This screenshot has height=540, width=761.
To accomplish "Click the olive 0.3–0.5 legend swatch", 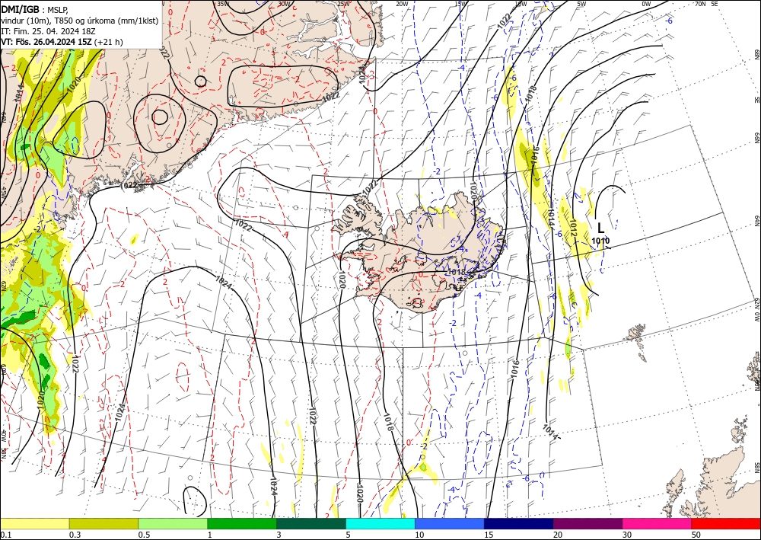I will tap(103, 523).
